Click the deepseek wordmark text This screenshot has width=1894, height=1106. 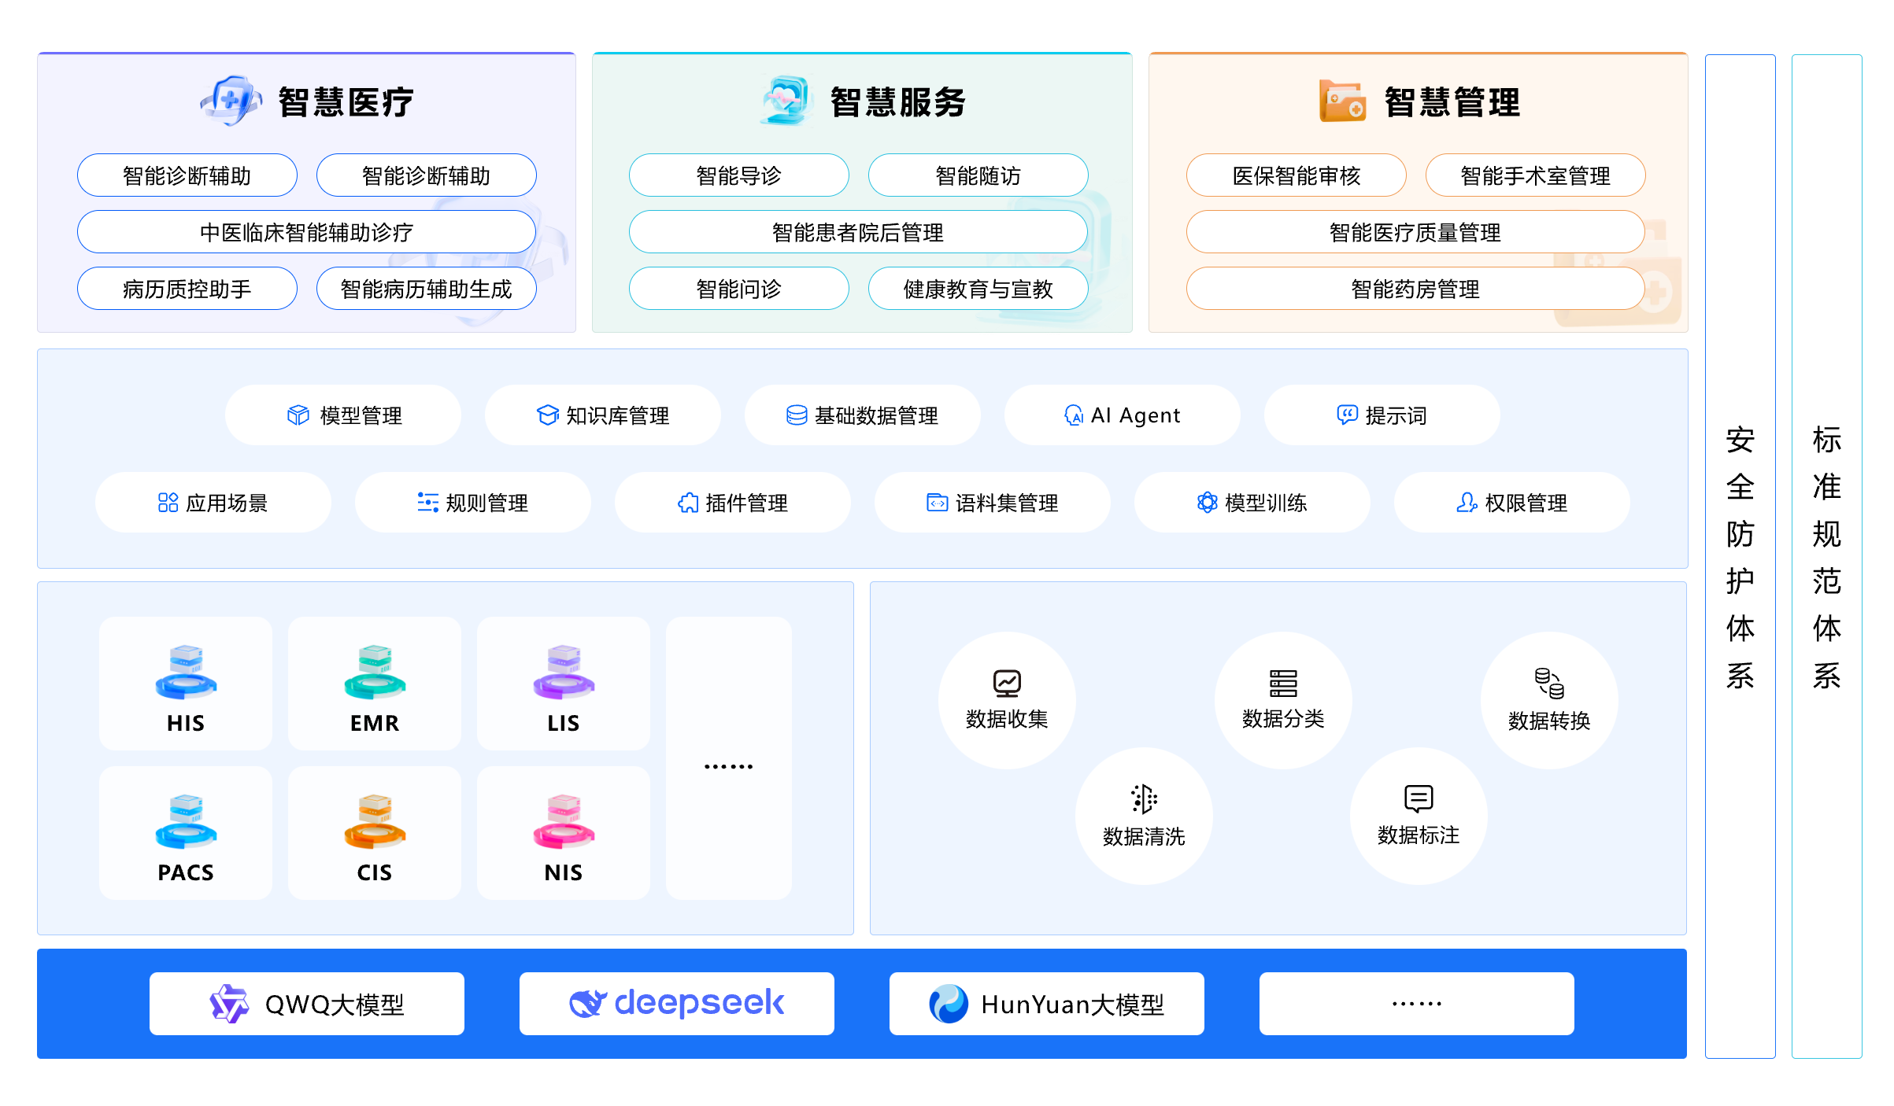699,1003
